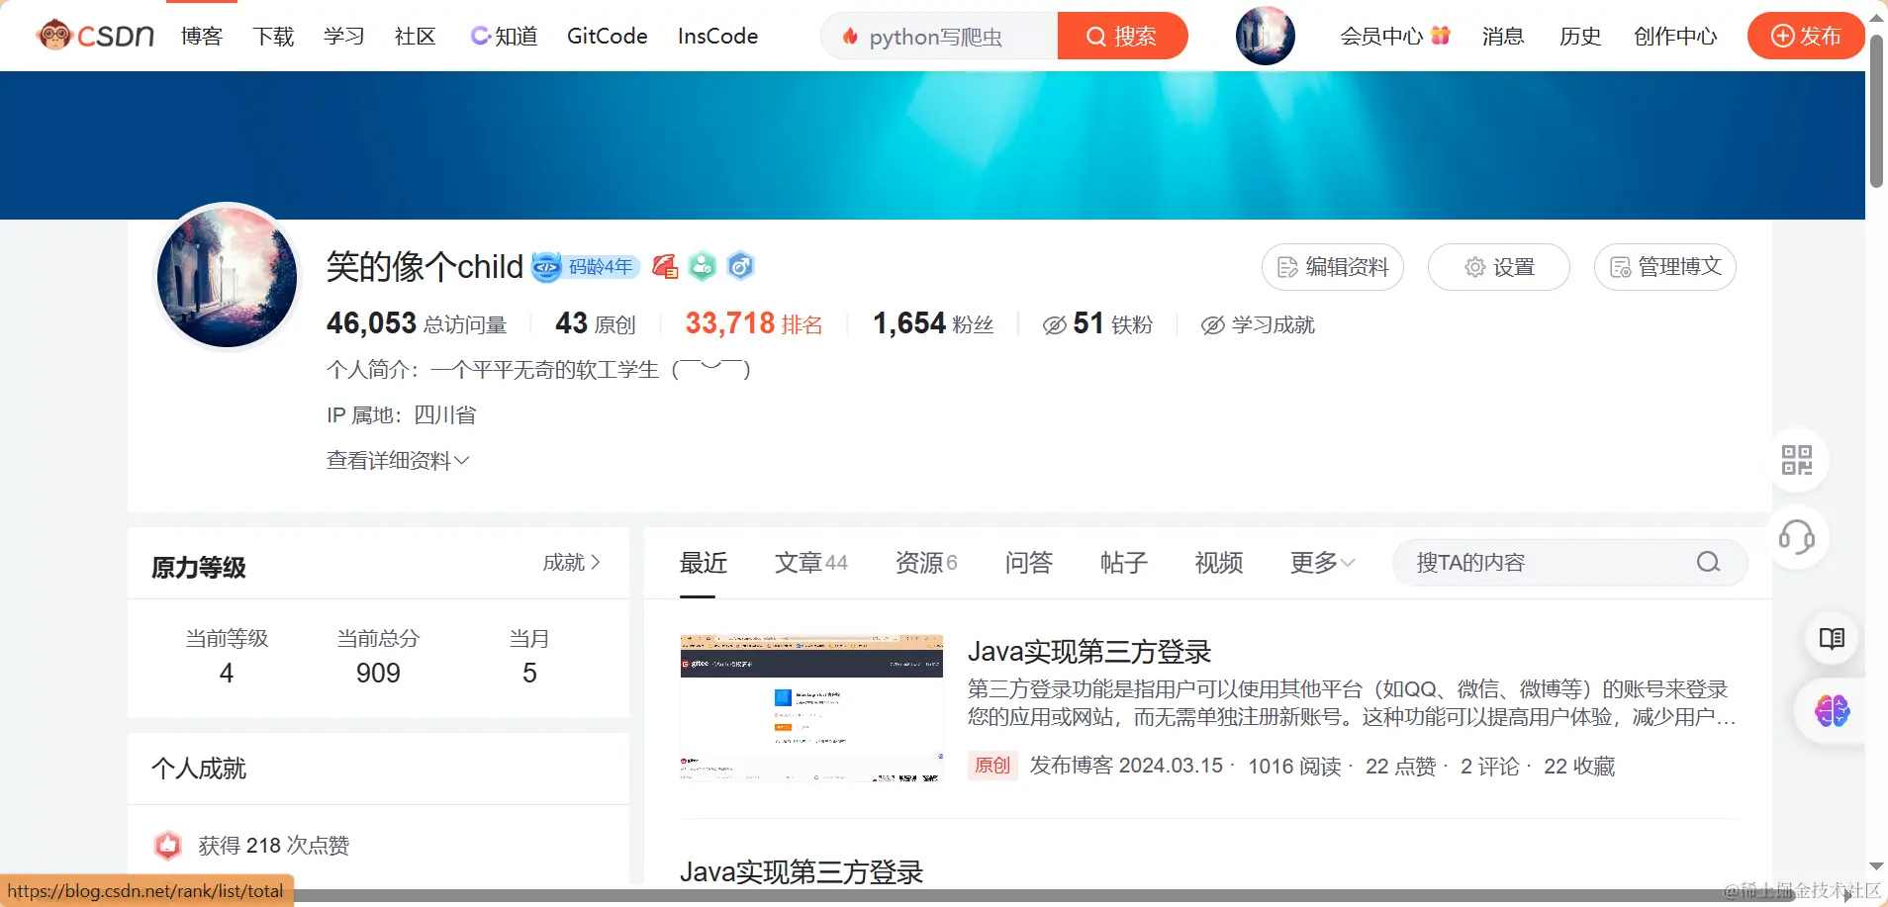Click the hexagon icon beside 获得 218 次点赞
The image size is (1888, 907).
click(168, 846)
